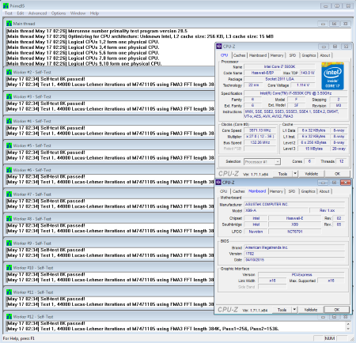356x343 pixels.
Task: Switch to Mainboard tab in upper CPU-Z
Action: [x=258, y=55]
